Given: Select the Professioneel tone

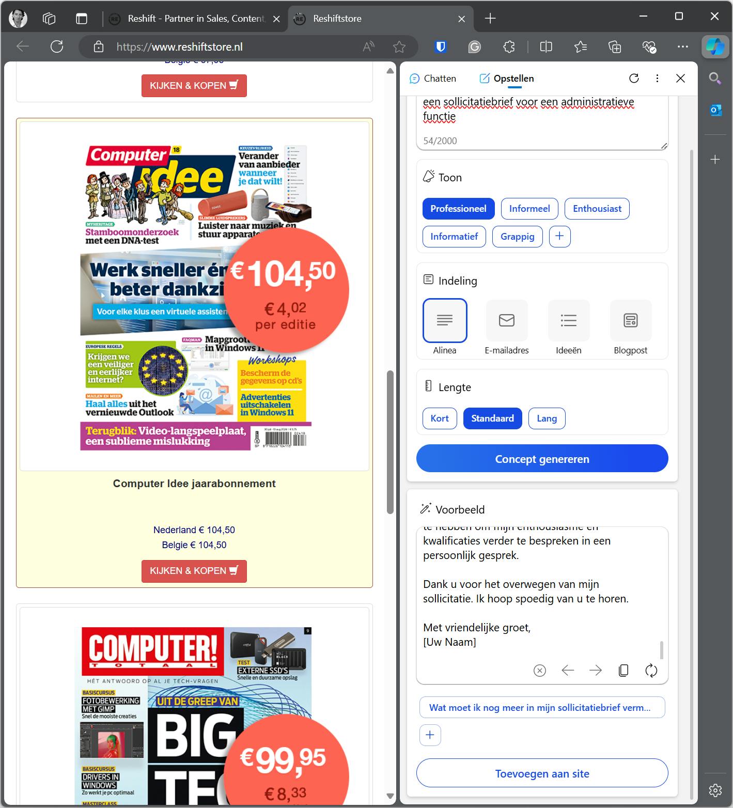Looking at the screenshot, I should tap(458, 209).
